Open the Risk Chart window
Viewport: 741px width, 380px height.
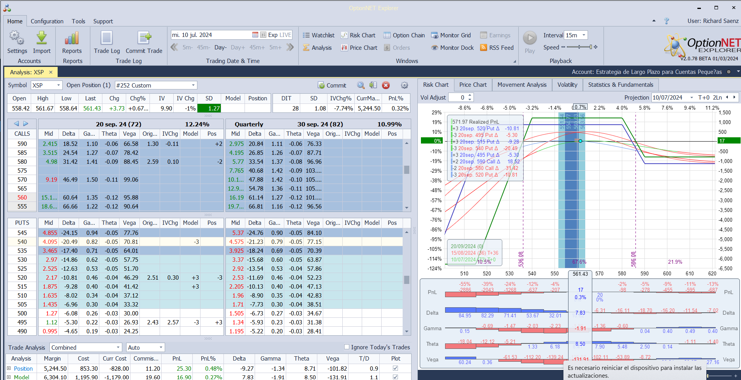point(358,35)
